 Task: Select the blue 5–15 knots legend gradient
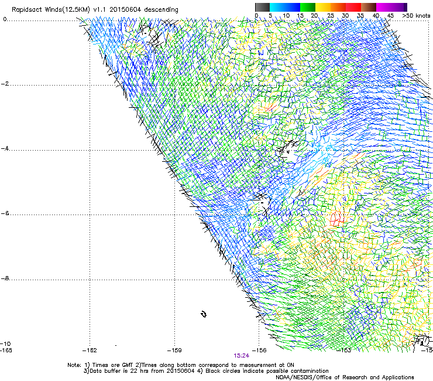(x=285, y=7)
